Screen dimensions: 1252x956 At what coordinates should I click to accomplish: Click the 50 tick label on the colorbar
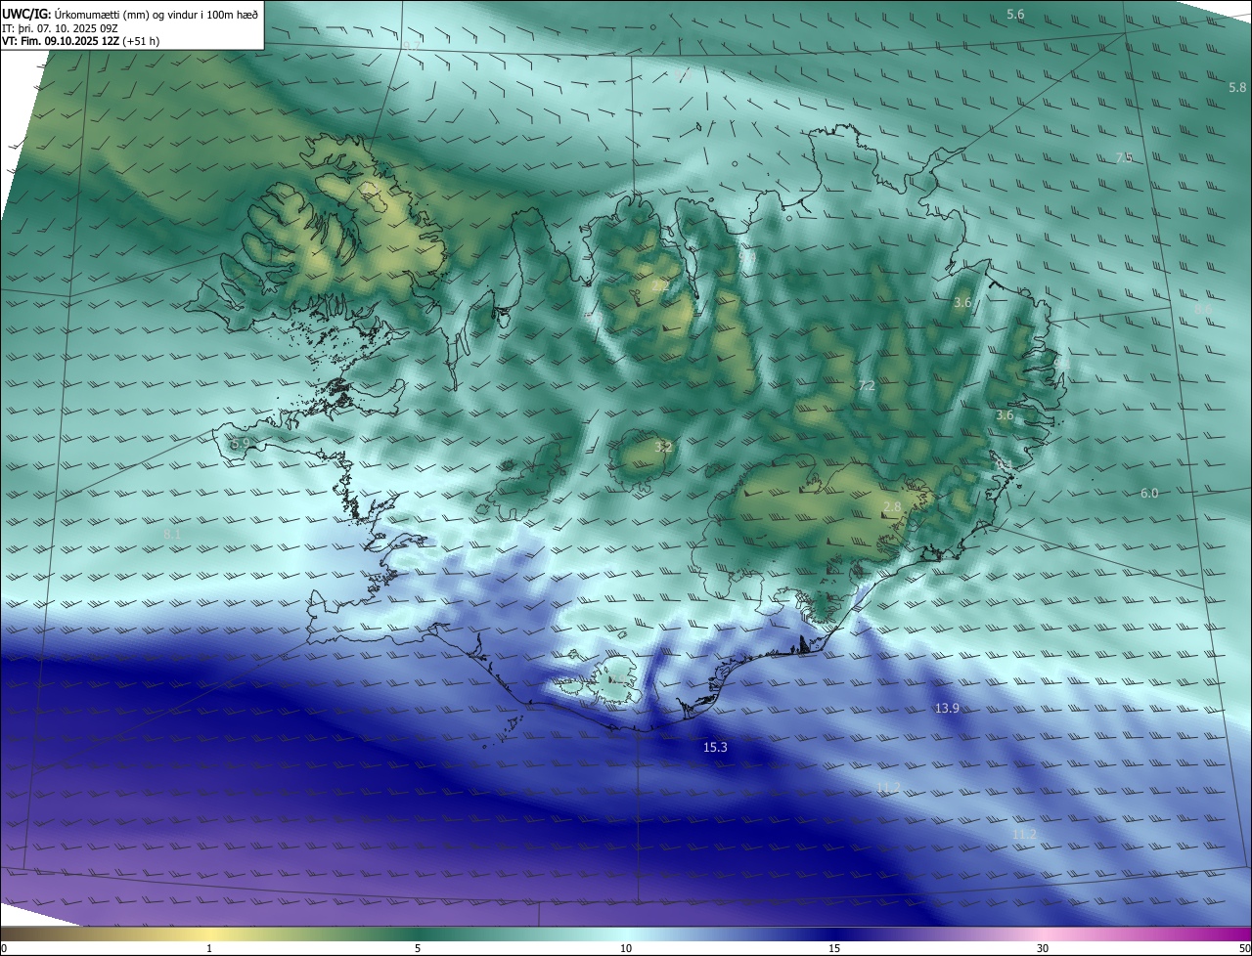[1244, 948]
